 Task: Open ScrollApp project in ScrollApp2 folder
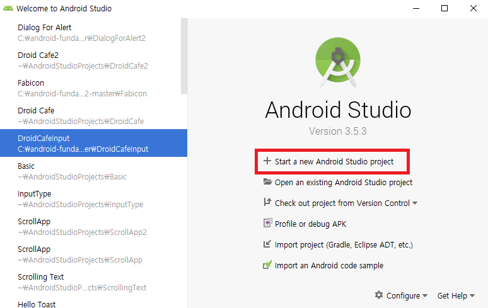[x=93, y=226]
